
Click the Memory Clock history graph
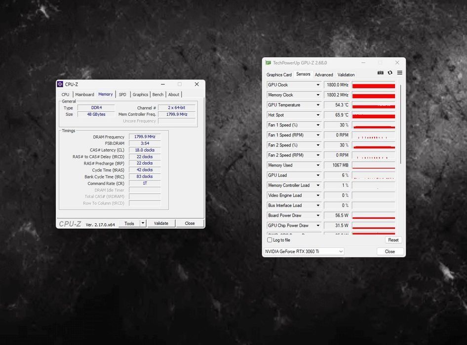tap(374, 95)
